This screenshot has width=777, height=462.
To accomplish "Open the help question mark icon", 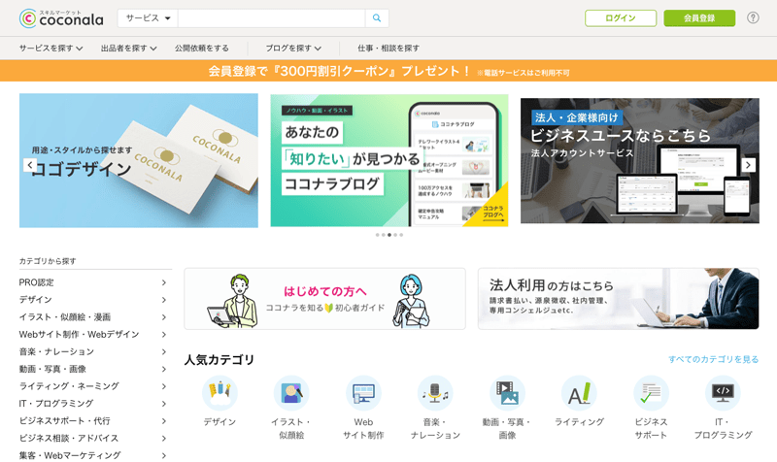I will (753, 17).
